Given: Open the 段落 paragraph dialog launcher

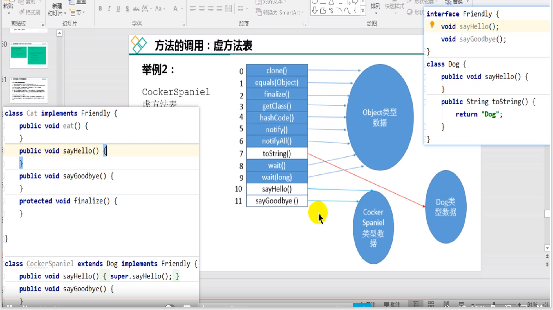Looking at the screenshot, I should tap(305, 24).
